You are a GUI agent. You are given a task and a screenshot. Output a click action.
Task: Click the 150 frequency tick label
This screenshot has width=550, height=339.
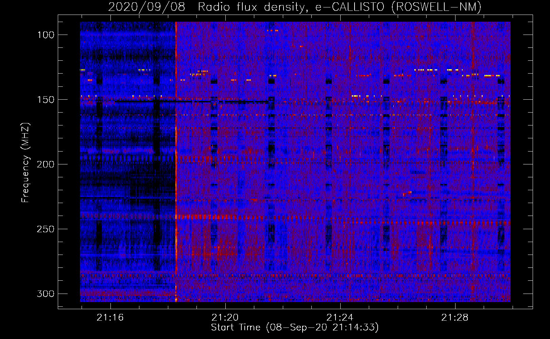click(46, 100)
